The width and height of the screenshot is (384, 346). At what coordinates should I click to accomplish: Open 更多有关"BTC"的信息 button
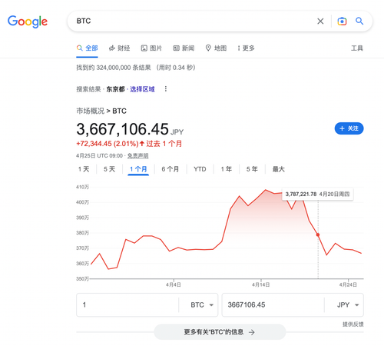point(220,332)
